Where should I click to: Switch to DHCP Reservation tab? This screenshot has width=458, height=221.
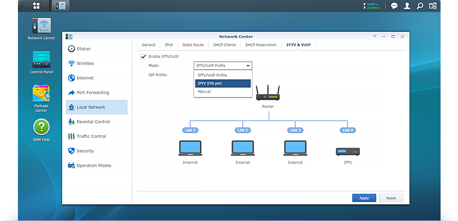(261, 45)
